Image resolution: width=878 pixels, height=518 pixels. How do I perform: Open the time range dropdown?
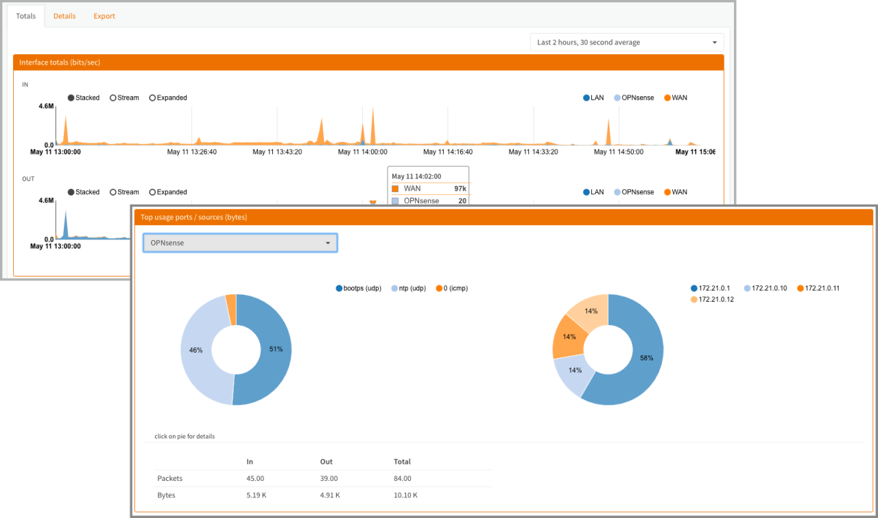627,43
